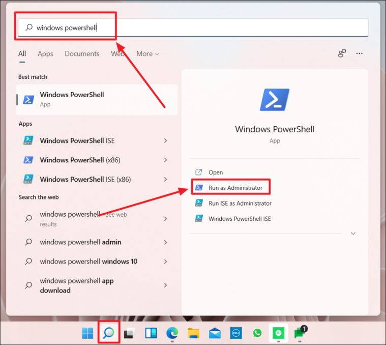Open the Mail app from the taskbar
Viewport: 386px width, 345px height.
(x=215, y=333)
